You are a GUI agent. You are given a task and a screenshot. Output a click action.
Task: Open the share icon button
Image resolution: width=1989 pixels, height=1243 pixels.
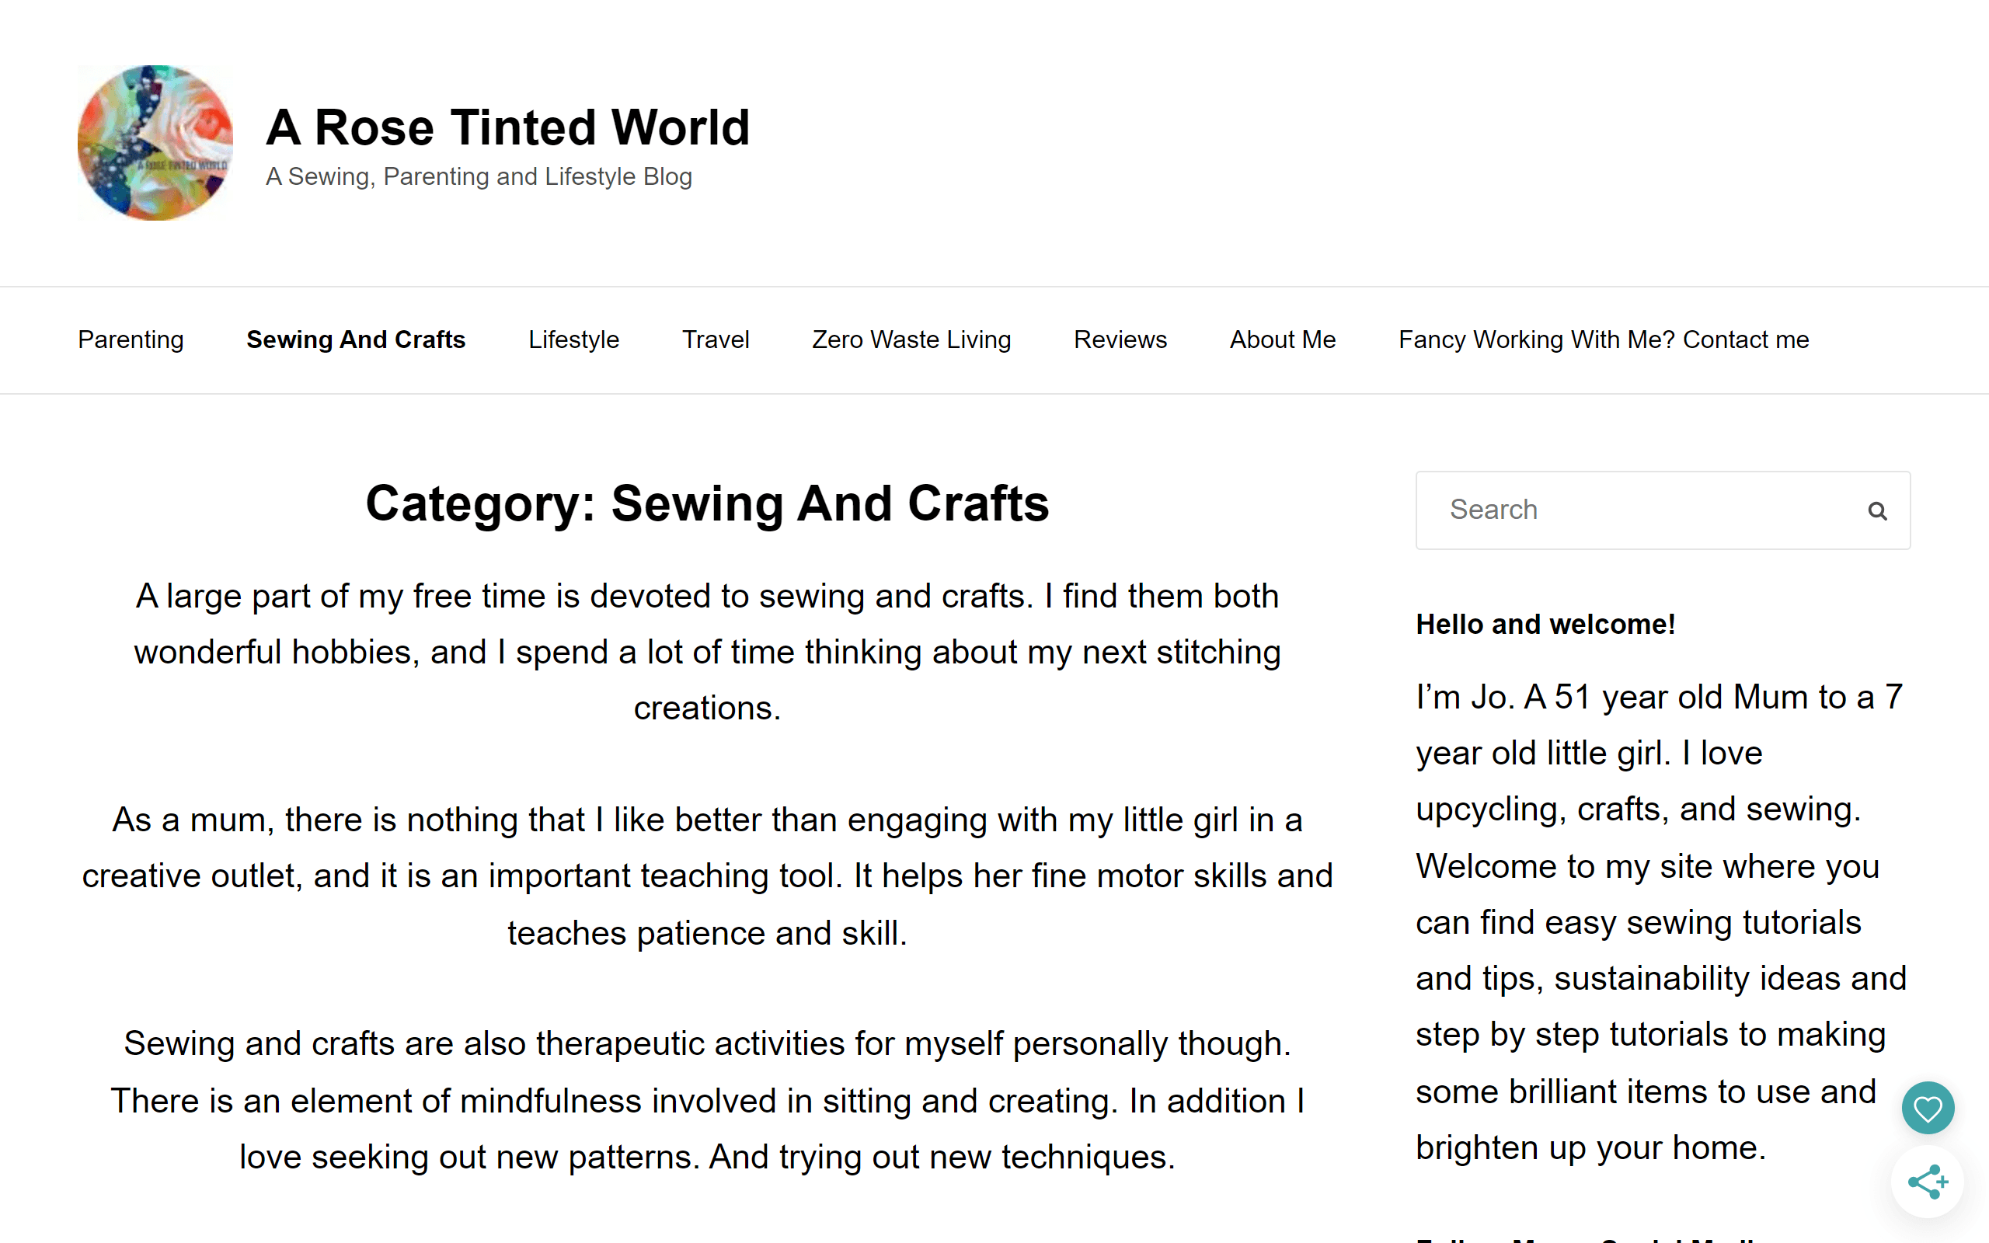(x=1928, y=1182)
